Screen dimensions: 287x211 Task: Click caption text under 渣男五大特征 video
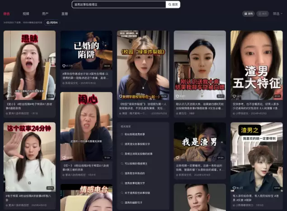[x=256, y=106]
